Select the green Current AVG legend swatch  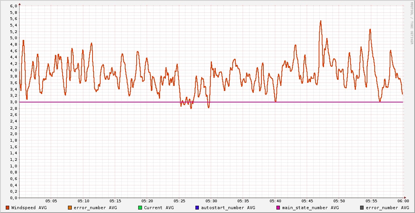pos(140,208)
